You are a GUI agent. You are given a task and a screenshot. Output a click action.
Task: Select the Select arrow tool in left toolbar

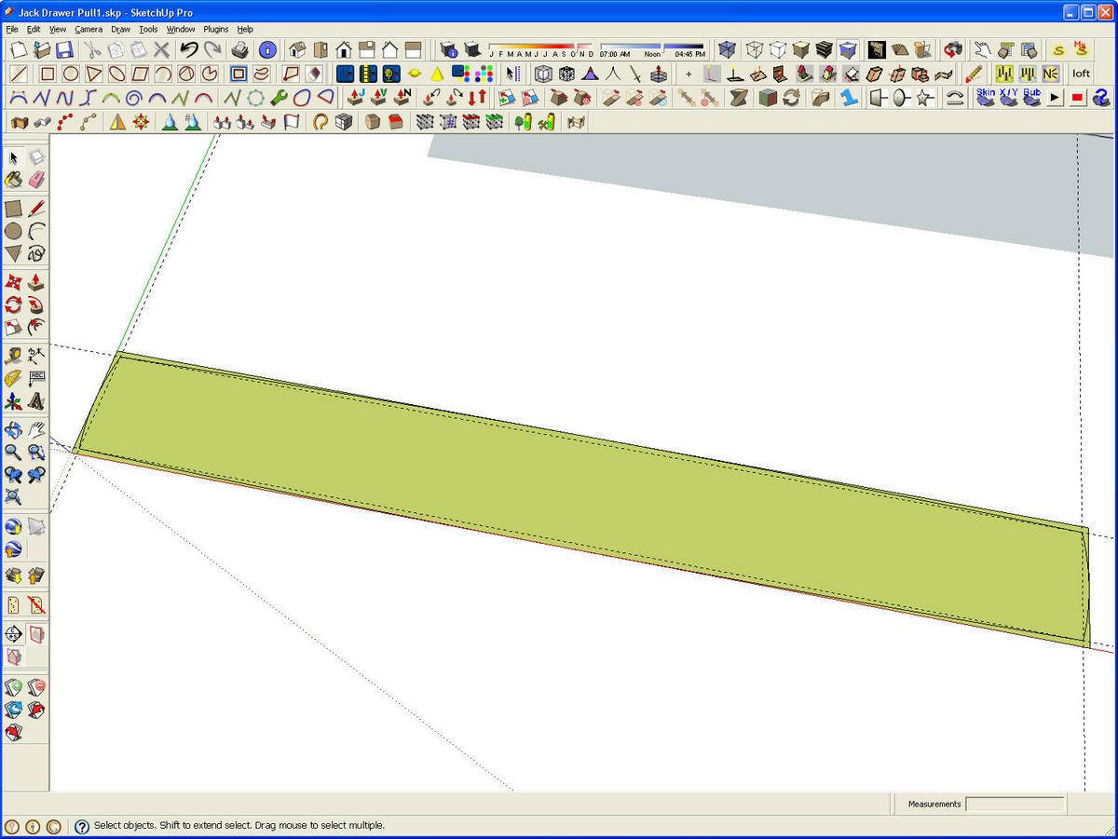[x=14, y=157]
